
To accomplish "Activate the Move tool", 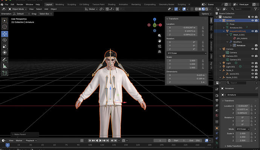I will [5, 34].
